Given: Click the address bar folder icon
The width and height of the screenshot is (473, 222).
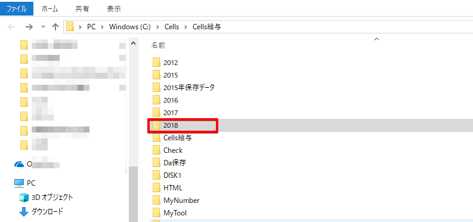Looking at the screenshot, I should pyautogui.click(x=70, y=26).
